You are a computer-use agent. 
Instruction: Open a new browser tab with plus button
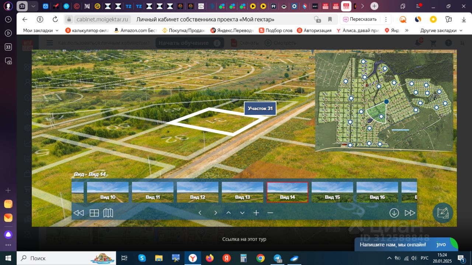click(x=374, y=6)
